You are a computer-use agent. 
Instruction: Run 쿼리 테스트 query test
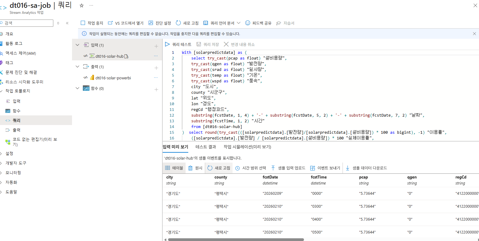click(178, 44)
